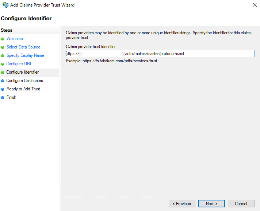The height and width of the screenshot is (211, 260).
Task: Select the Configure Identifier step label
Action: 23,72
